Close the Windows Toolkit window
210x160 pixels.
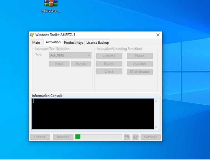tap(158, 35)
